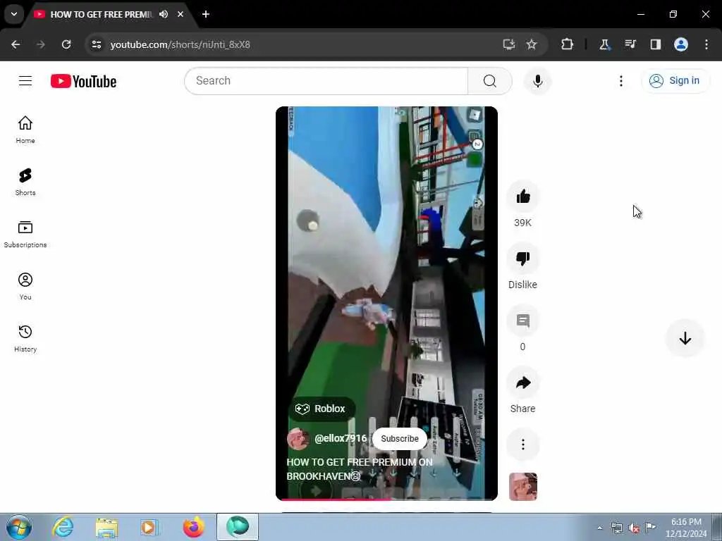Image resolution: width=722 pixels, height=541 pixels.
Task: Click the muted volume tray icon
Action: click(634, 528)
